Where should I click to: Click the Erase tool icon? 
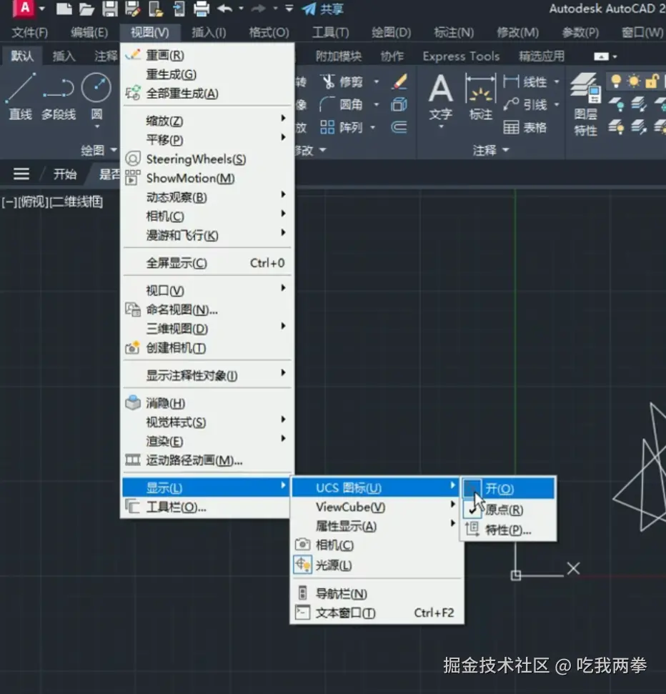pyautogui.click(x=399, y=82)
